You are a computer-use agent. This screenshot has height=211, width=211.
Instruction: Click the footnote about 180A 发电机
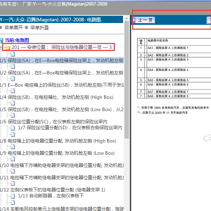173,108
